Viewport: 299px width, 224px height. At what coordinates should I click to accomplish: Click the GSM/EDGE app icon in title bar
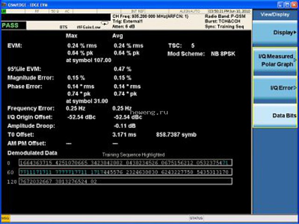pyautogui.click(x=4, y=5)
